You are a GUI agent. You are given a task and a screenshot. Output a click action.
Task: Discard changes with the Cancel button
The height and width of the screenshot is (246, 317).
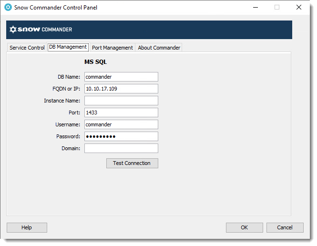pos(285,227)
